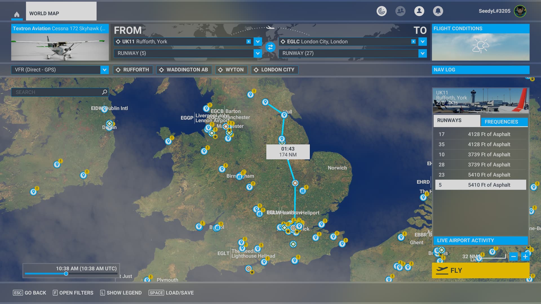Switch to the RUNWAYS tab

tap(456, 120)
